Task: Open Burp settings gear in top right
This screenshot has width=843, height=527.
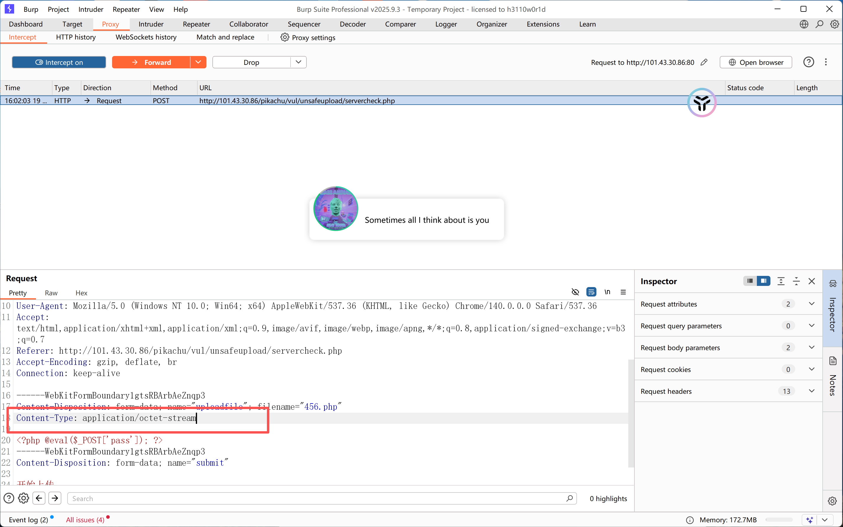Action: (x=835, y=24)
